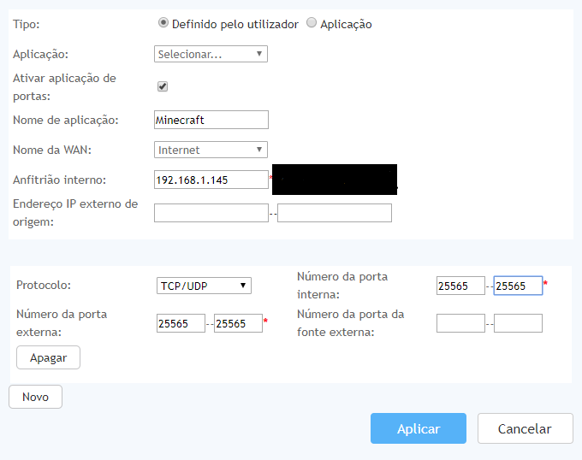This screenshot has height=460, width=582.
Task: Expand the 'Nome da WAN' Internet dropdown
Action: [x=211, y=150]
